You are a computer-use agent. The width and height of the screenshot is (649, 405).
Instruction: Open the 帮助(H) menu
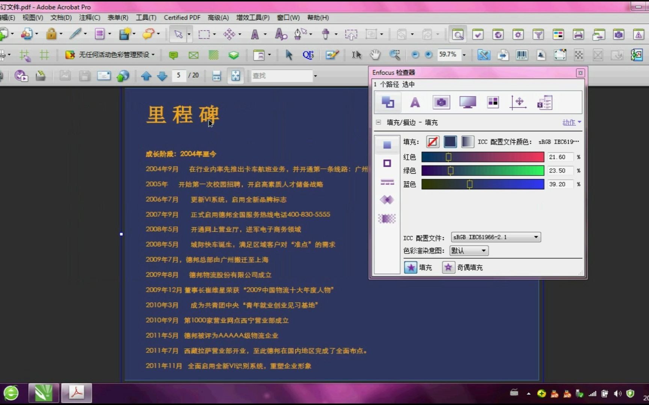coord(318,18)
